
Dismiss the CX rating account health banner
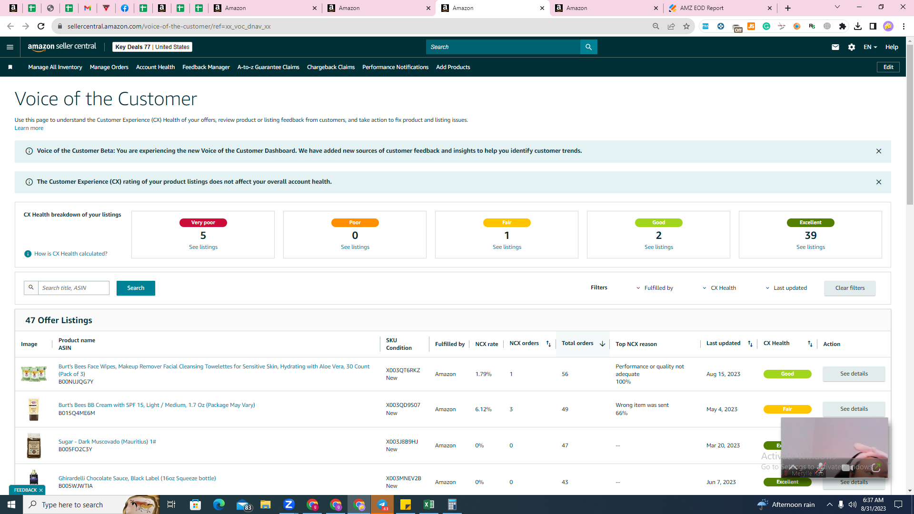click(x=879, y=182)
